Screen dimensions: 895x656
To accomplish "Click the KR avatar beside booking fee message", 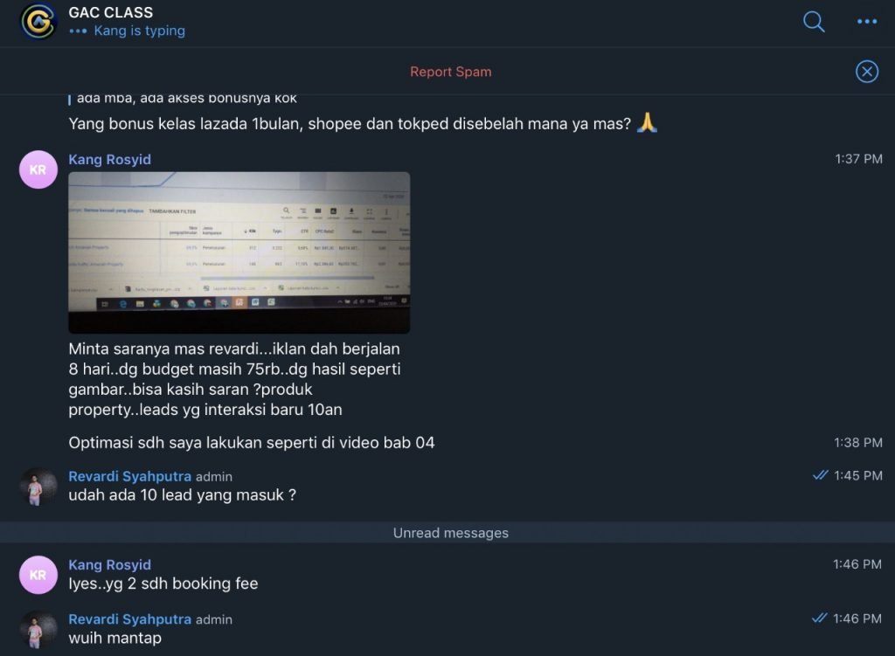I will (38, 575).
